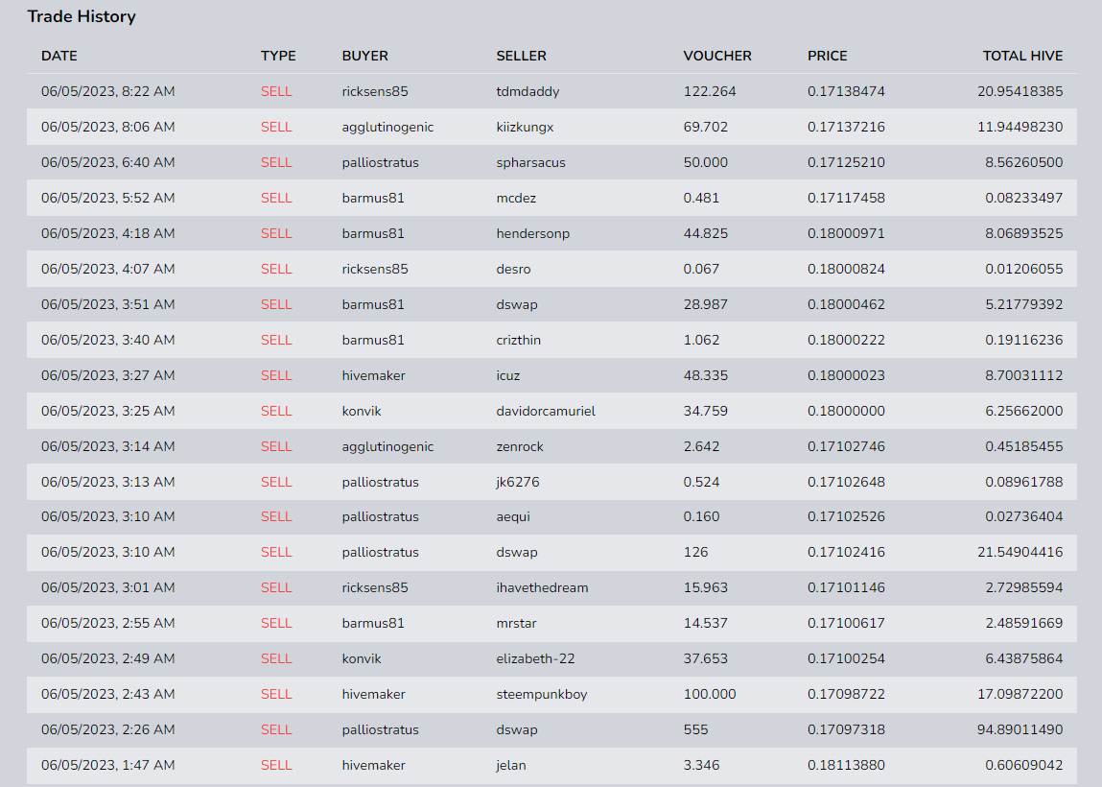Click the PRICE column header

point(827,56)
